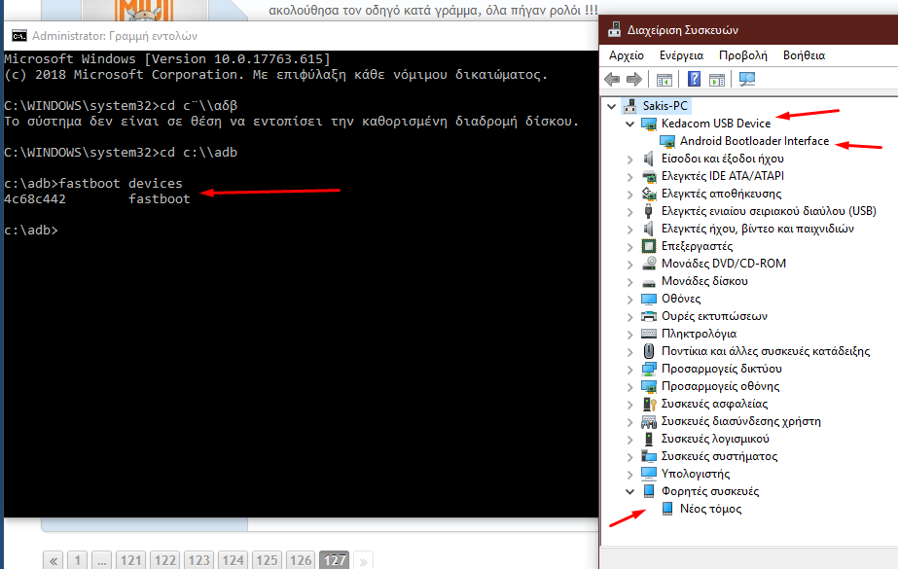Click the Οθόνες monitor icon

click(649, 299)
